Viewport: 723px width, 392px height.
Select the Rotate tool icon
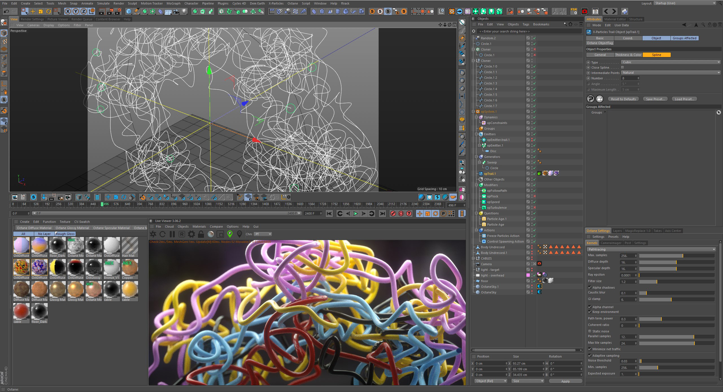coord(49,12)
